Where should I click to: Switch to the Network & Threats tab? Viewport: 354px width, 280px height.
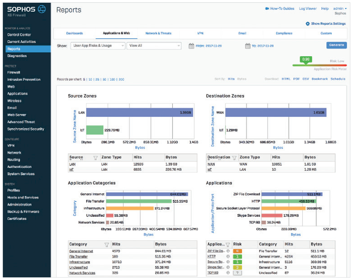tap(158, 33)
